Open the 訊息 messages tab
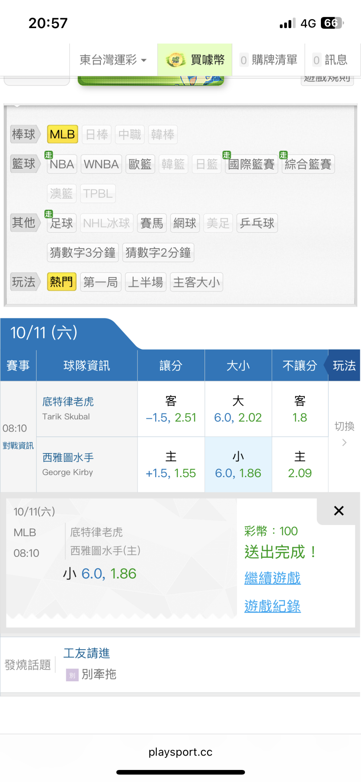361x782 pixels. pyautogui.click(x=330, y=60)
